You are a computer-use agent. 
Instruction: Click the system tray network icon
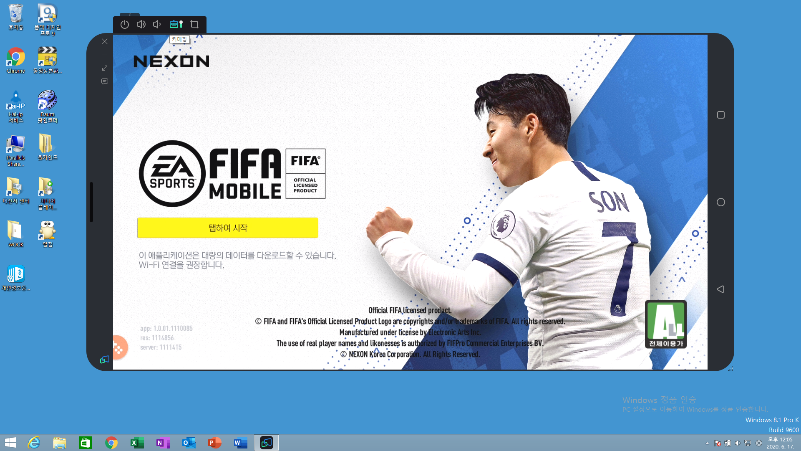pos(748,443)
